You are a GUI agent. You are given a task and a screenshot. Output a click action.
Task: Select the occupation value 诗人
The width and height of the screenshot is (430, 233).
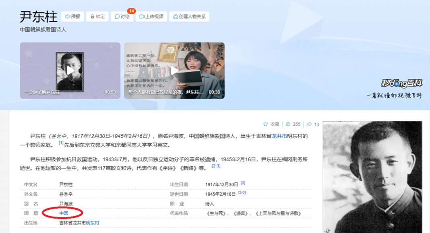click(x=209, y=204)
